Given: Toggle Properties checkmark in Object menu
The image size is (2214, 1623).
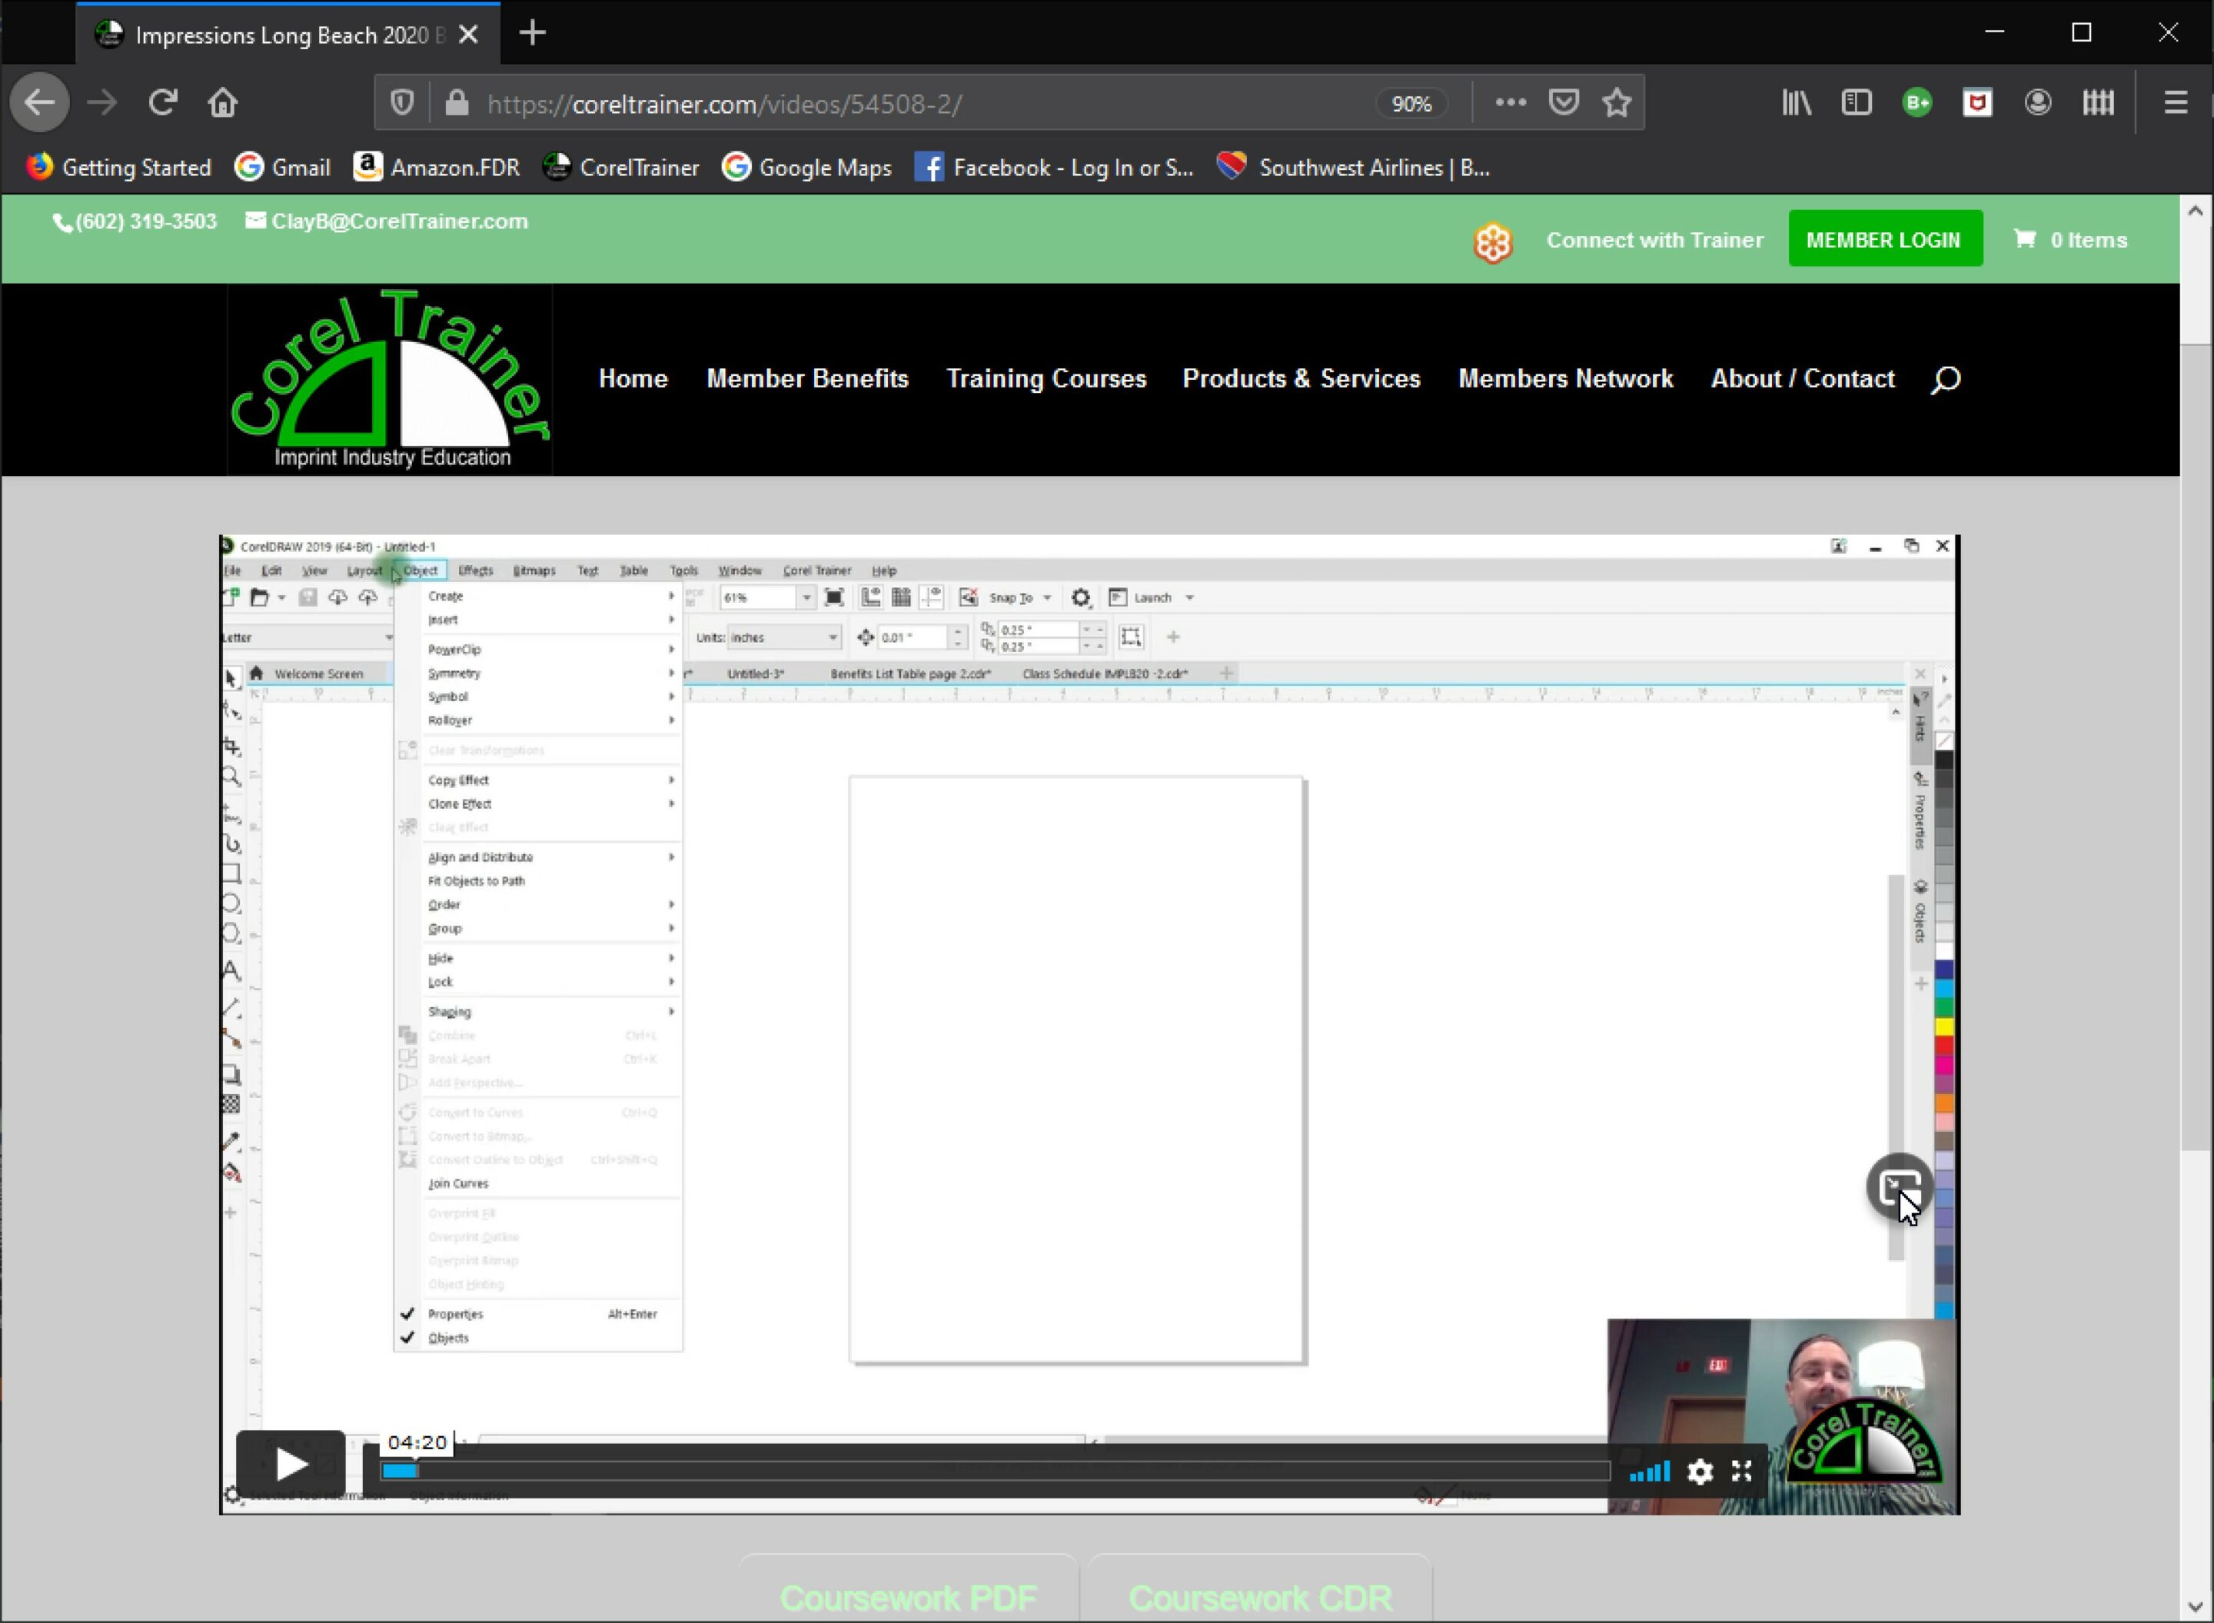Looking at the screenshot, I should 407,1313.
